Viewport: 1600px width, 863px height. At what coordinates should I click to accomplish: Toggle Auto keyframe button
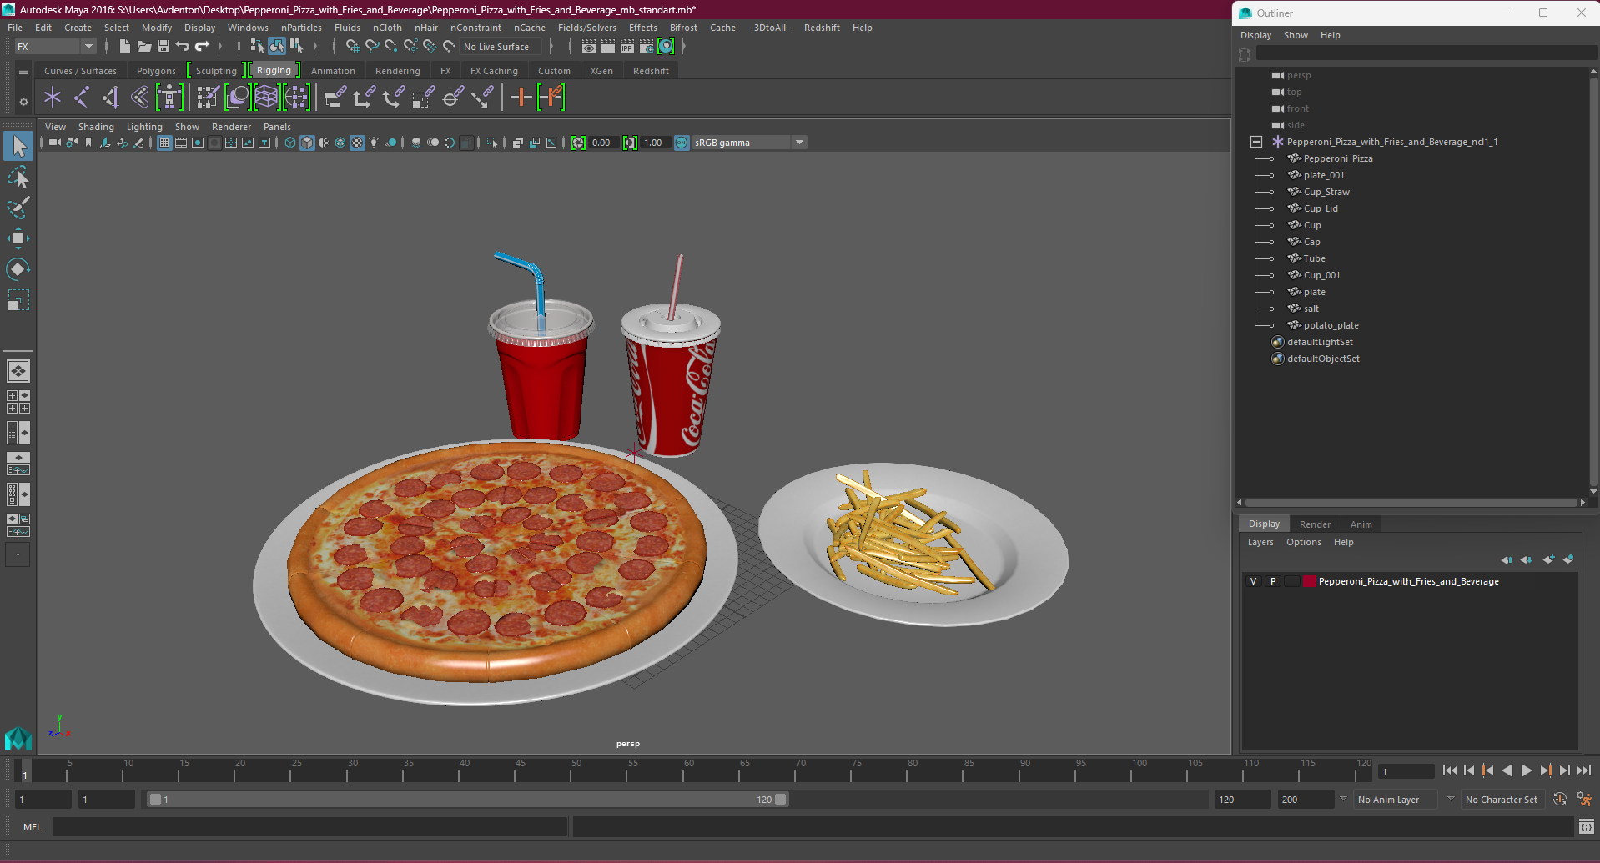pyautogui.click(x=1560, y=800)
